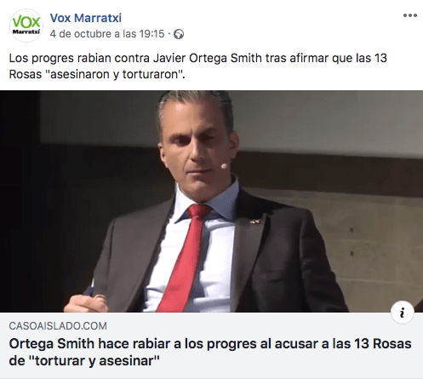Click the post caption text about Javier Ortega Smith
The width and height of the screenshot is (423, 379).
[198, 66]
